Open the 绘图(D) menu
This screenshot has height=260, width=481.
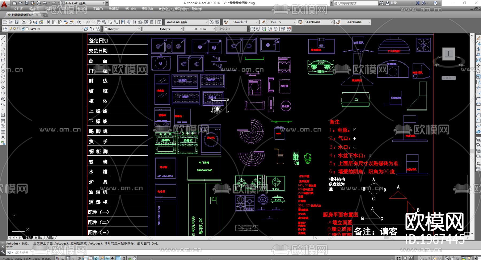(114, 9)
